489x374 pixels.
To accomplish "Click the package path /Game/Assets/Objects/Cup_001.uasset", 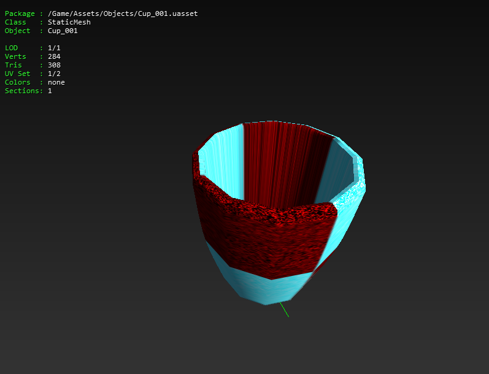I will pyautogui.click(x=123, y=13).
